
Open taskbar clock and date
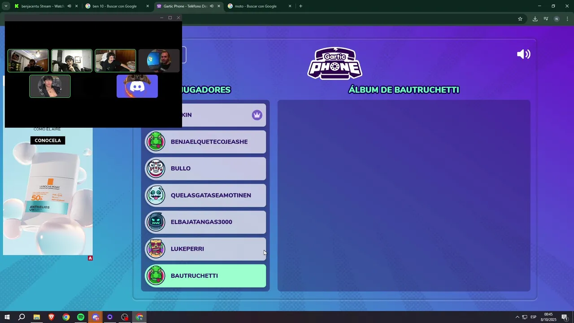548,317
